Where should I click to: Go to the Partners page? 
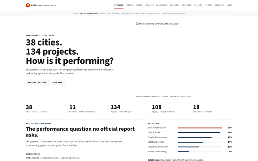174,5
